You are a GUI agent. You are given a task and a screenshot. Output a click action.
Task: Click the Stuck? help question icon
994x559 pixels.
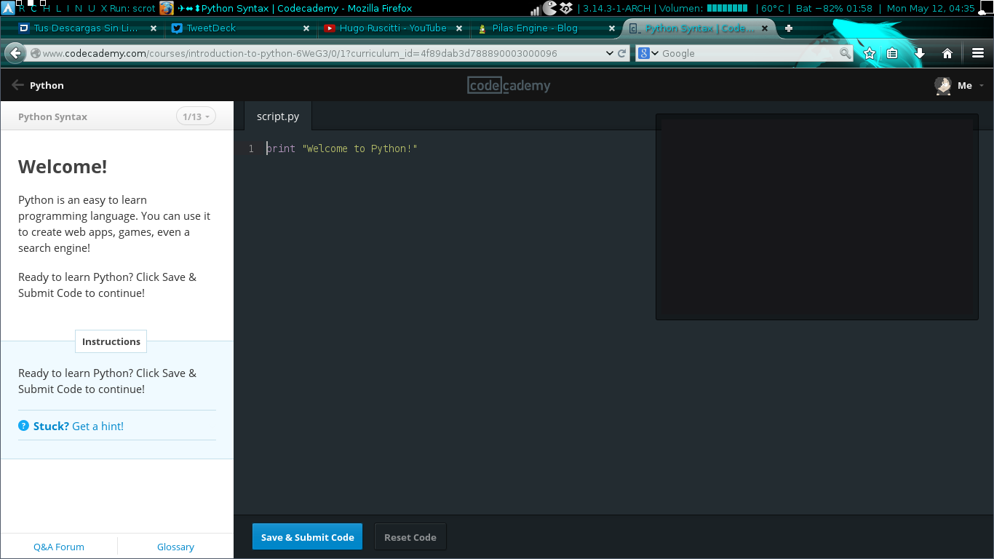pos(23,426)
